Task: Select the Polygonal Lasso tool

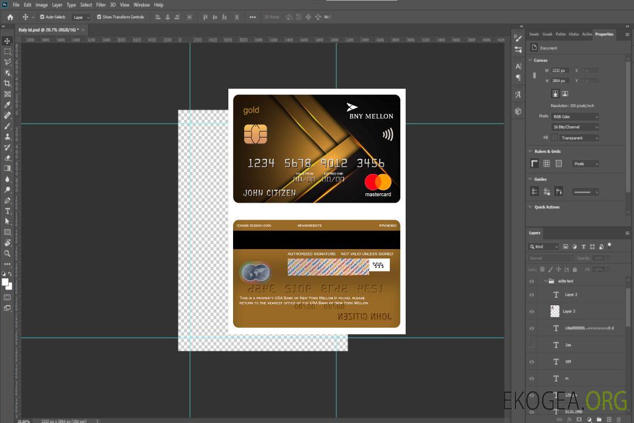Action: 7,62
